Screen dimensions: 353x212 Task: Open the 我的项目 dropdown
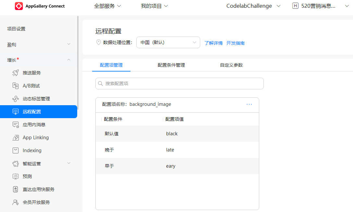pos(154,6)
